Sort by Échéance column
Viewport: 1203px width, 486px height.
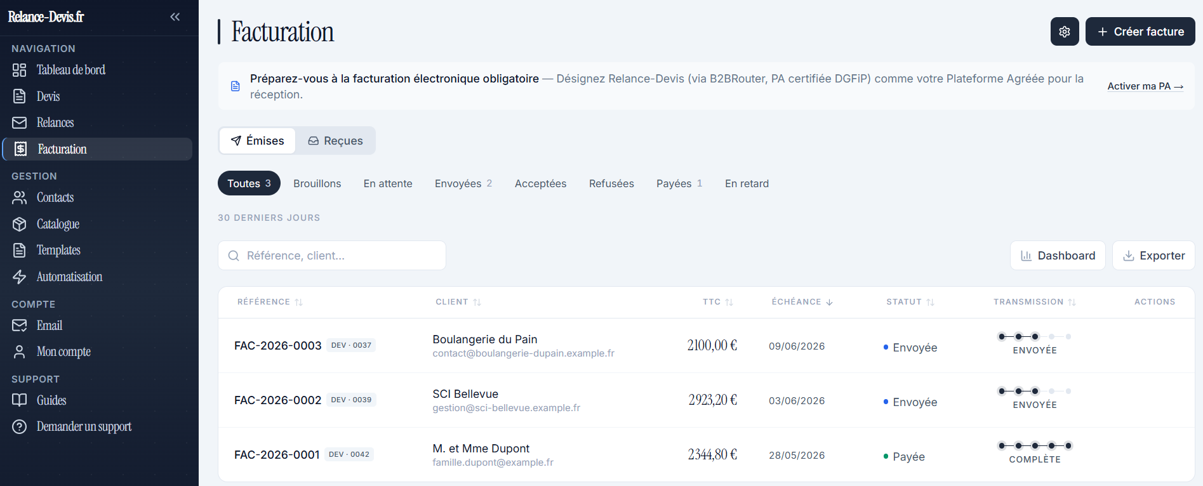tap(802, 302)
